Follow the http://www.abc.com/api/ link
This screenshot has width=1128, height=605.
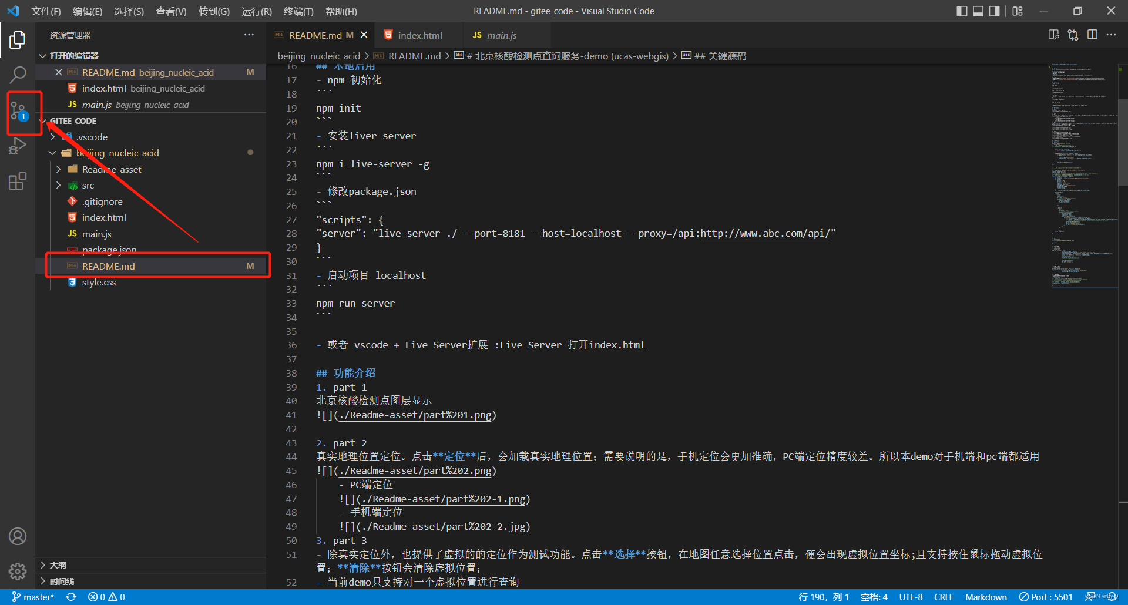(766, 233)
